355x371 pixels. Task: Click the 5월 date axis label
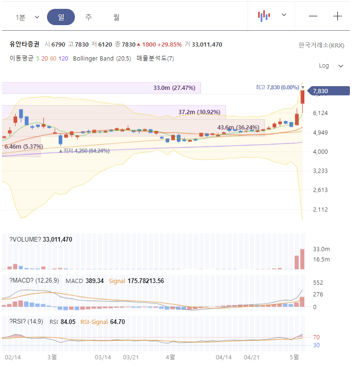(294, 357)
